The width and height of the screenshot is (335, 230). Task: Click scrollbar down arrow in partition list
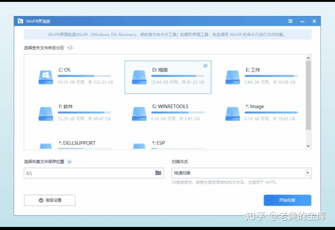(x=308, y=146)
